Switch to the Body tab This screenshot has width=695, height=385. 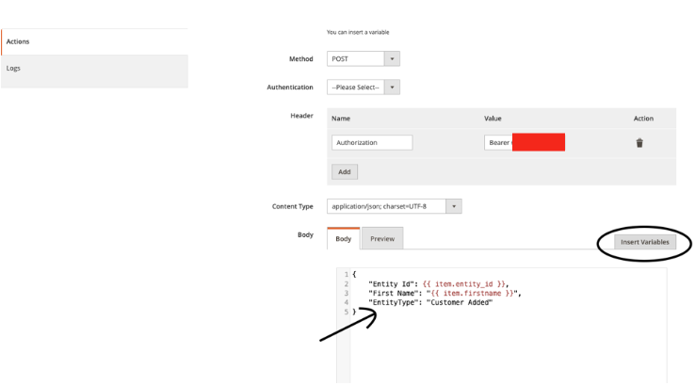[x=344, y=239]
